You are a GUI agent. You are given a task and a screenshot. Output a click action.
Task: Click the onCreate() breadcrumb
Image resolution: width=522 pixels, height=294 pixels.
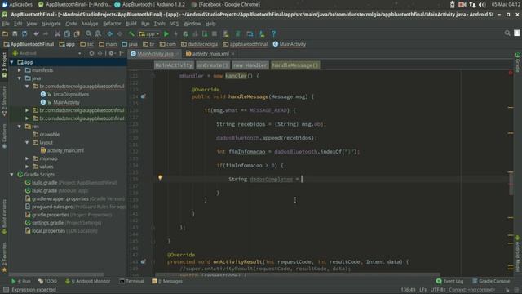click(x=212, y=65)
